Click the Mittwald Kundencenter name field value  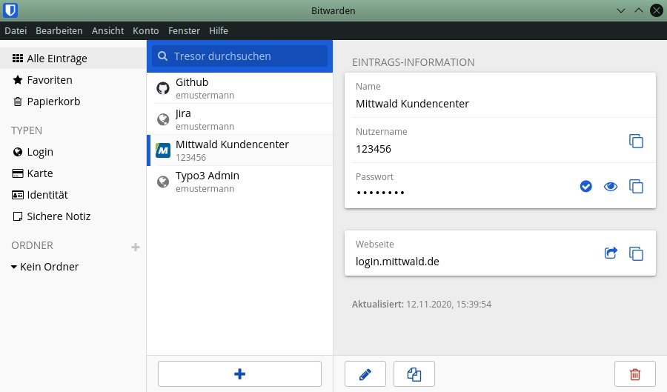412,104
